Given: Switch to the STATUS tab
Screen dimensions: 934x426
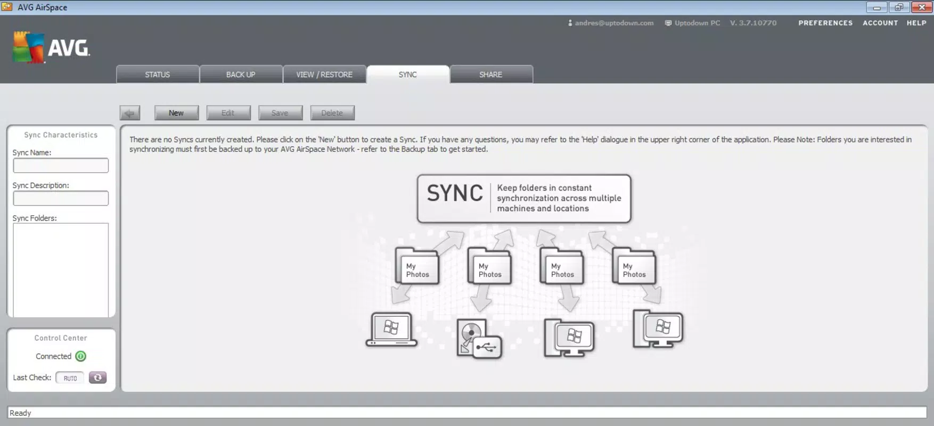Looking at the screenshot, I should (x=158, y=75).
